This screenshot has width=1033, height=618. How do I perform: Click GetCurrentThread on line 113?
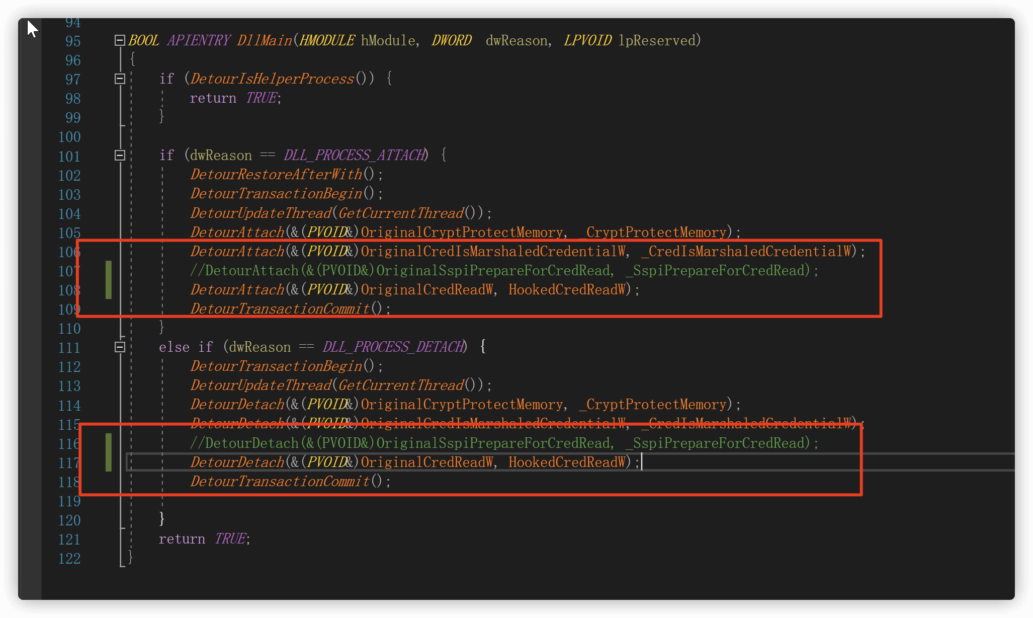pyautogui.click(x=401, y=385)
